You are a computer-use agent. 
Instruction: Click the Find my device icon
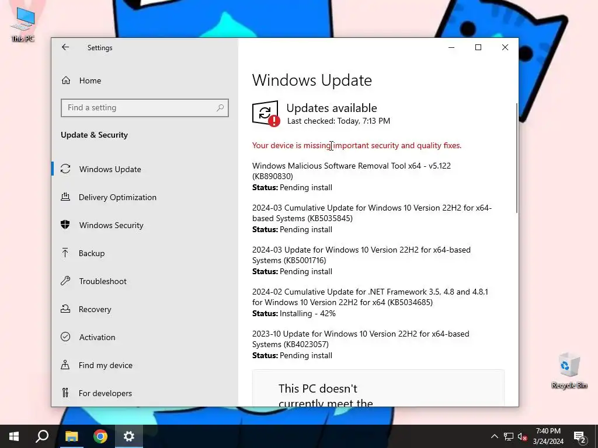coord(65,365)
